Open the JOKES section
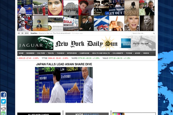The image size is (173, 115). 138,53
